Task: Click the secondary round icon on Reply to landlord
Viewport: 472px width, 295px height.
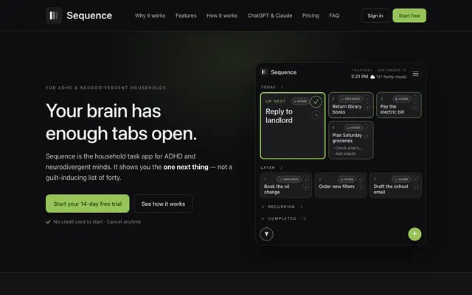Action: 316,115
